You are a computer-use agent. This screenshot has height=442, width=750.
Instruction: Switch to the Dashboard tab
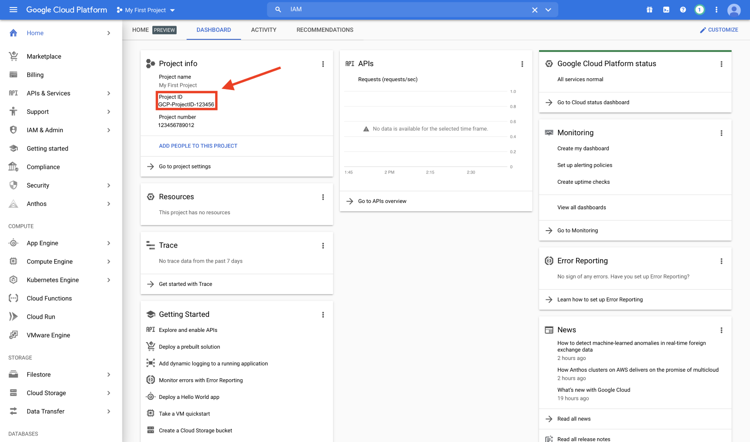click(214, 30)
